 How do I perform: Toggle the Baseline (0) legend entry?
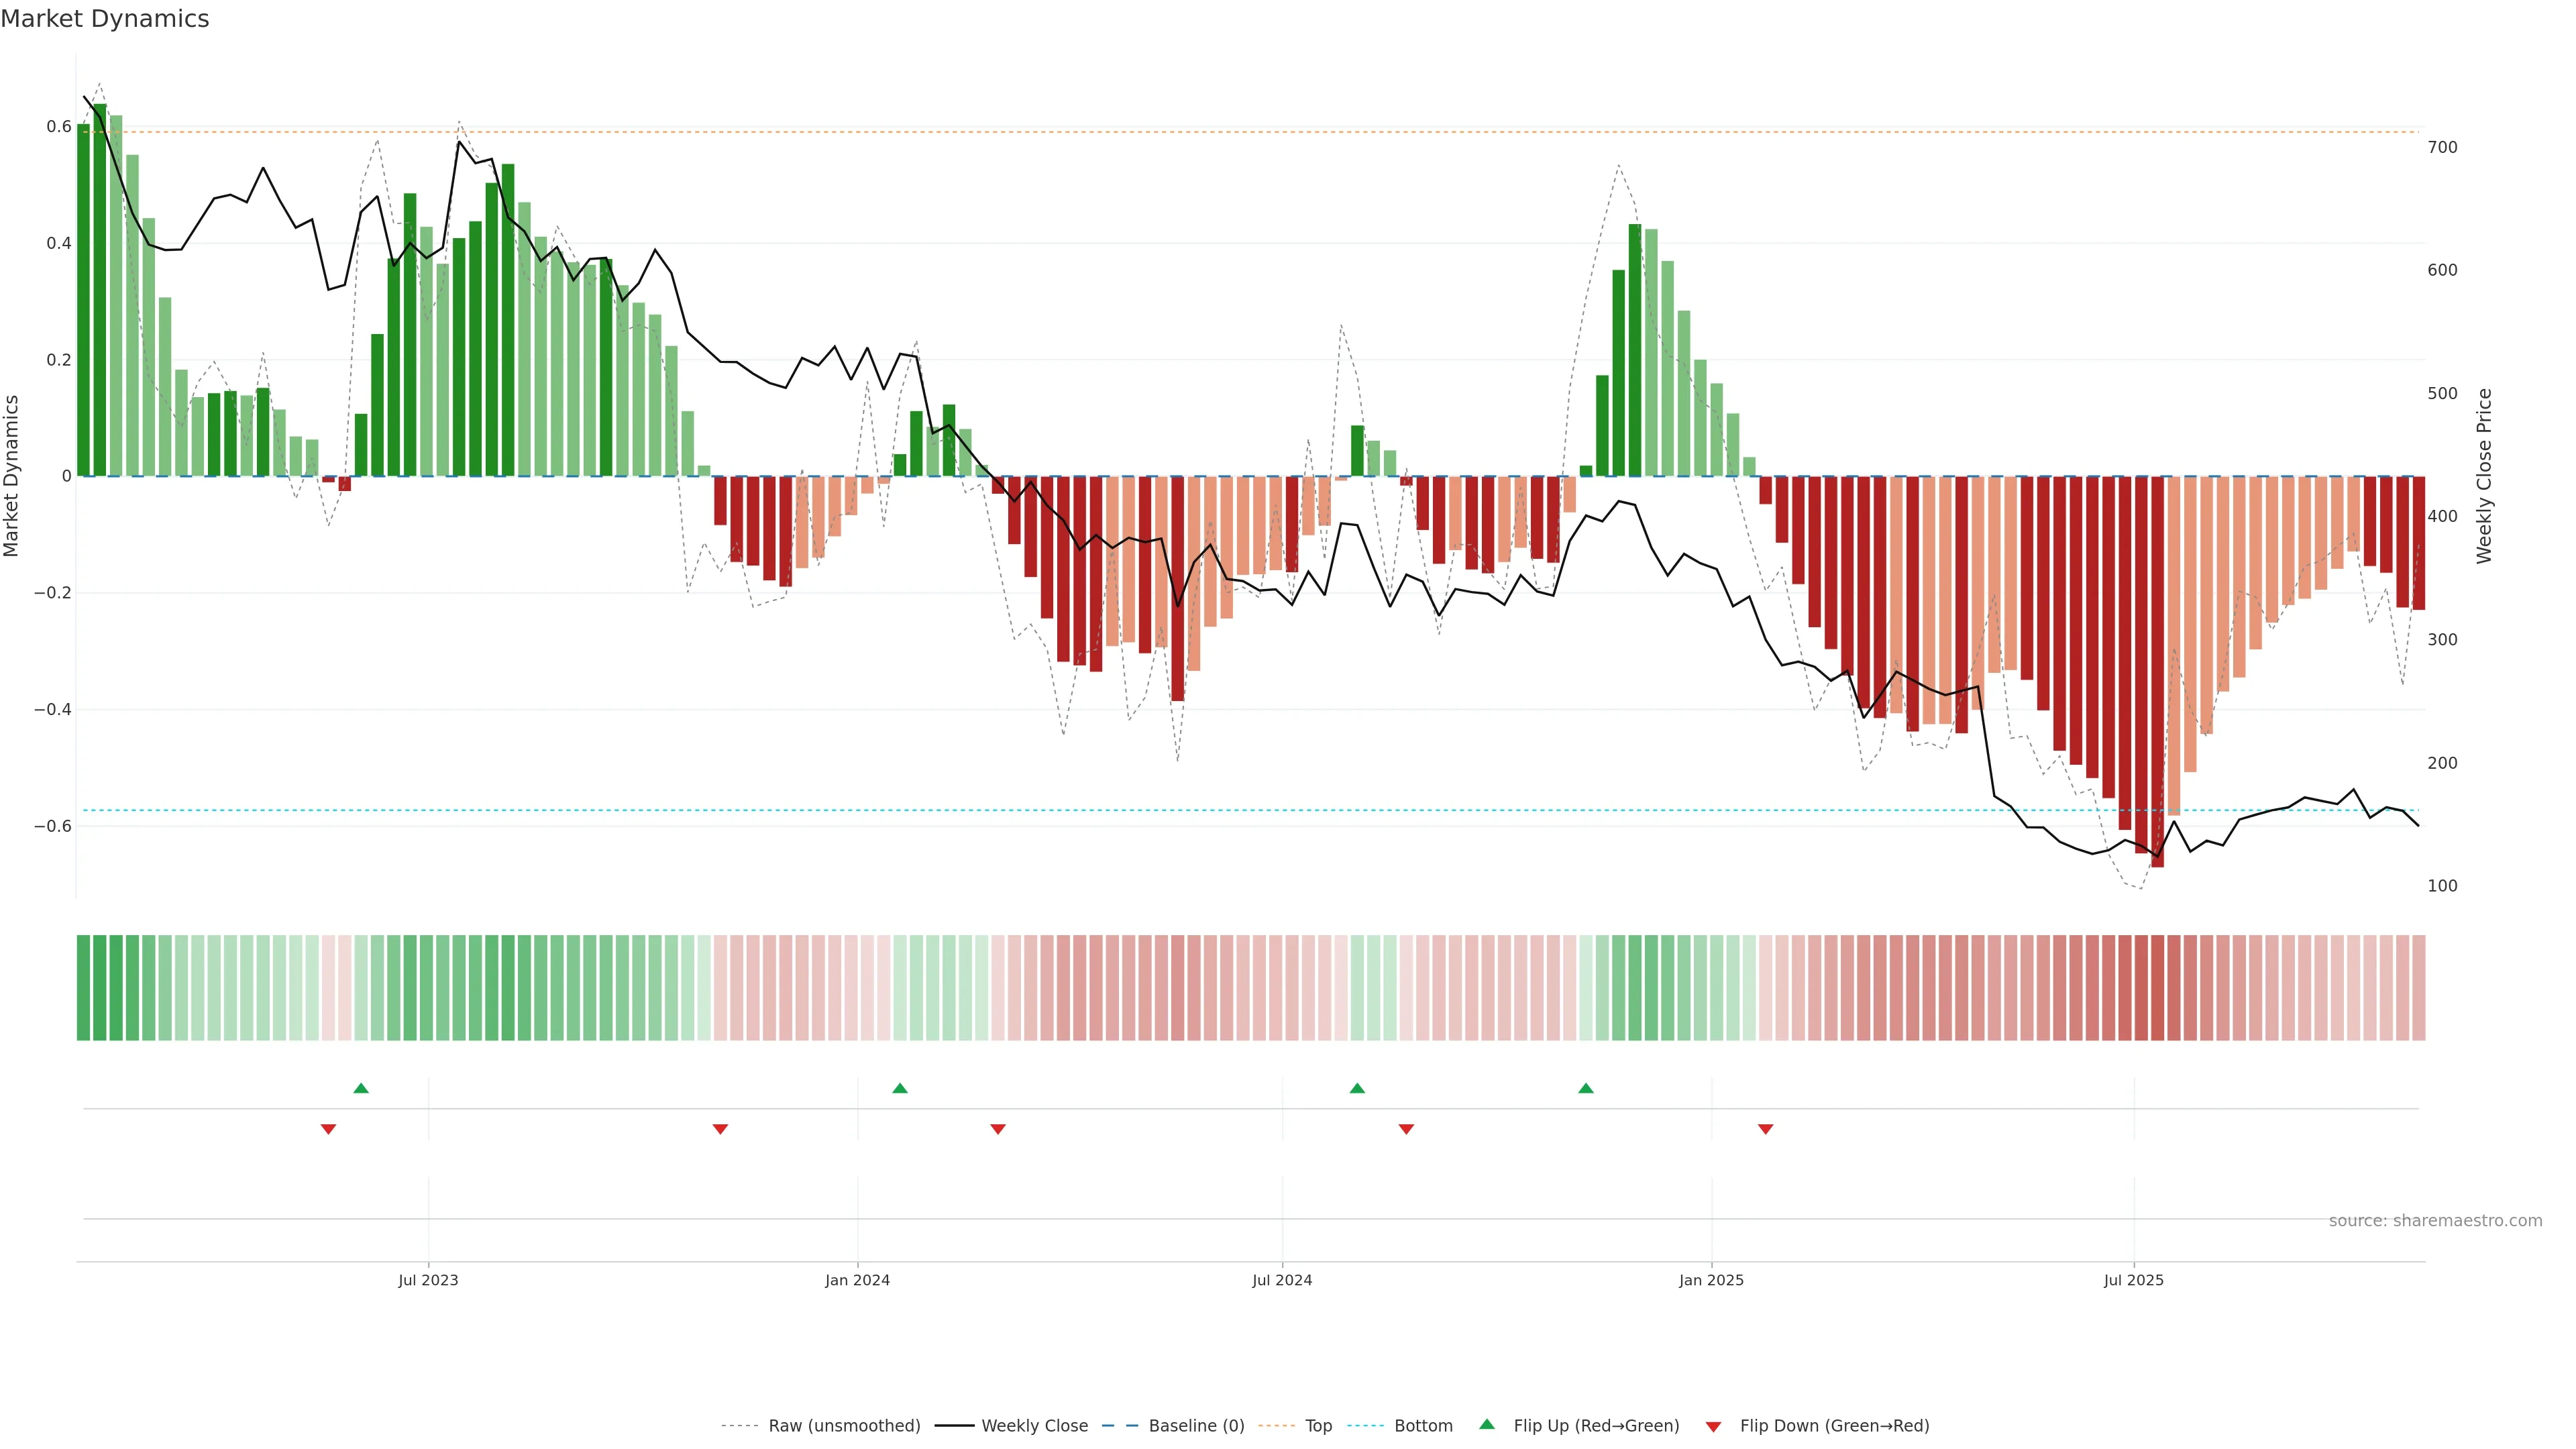1196,1426
